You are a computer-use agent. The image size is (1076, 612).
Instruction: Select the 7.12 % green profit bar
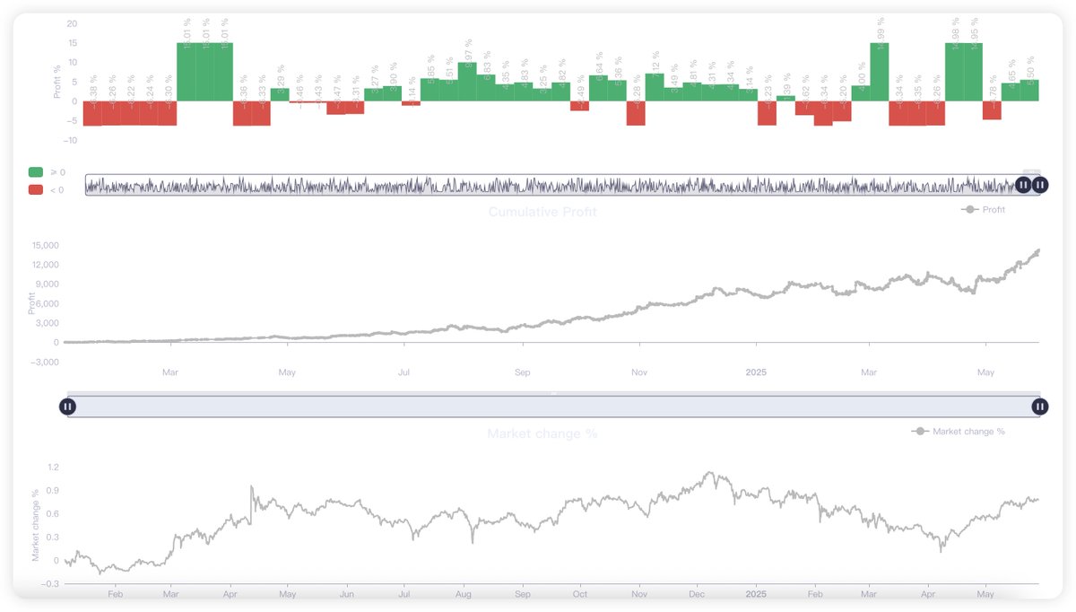click(x=655, y=87)
